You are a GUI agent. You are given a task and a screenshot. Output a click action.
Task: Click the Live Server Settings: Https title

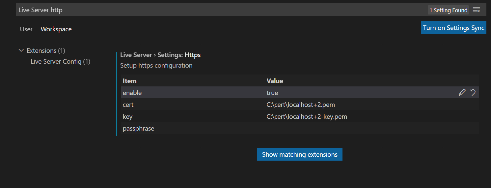pyautogui.click(x=160, y=55)
